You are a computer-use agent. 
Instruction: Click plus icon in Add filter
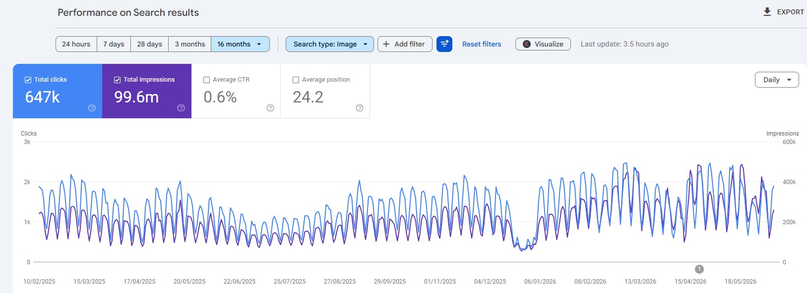(x=386, y=44)
